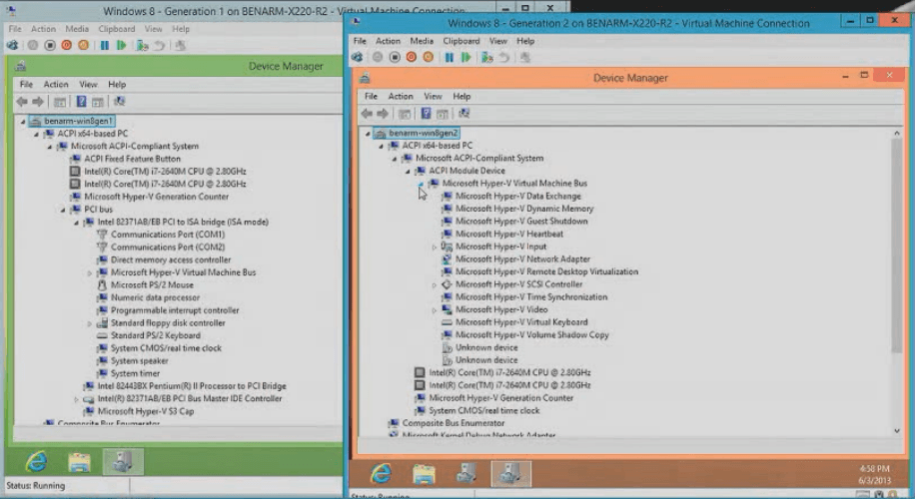Click the Save state icon in Generation 2 VM toolbar
Viewport: 915px width, 499px height.
pos(429,57)
